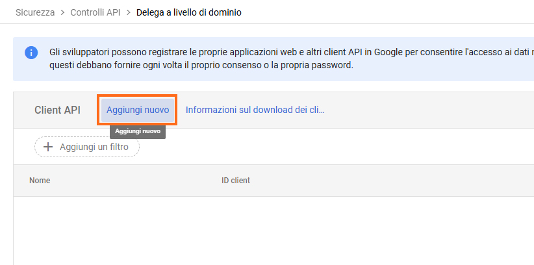
Task: Sort by the Nome column header
Action: pyautogui.click(x=40, y=181)
